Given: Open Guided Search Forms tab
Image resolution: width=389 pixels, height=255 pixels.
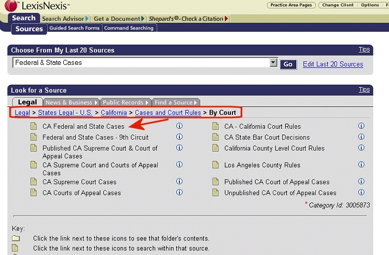Looking at the screenshot, I should coord(74,28).
